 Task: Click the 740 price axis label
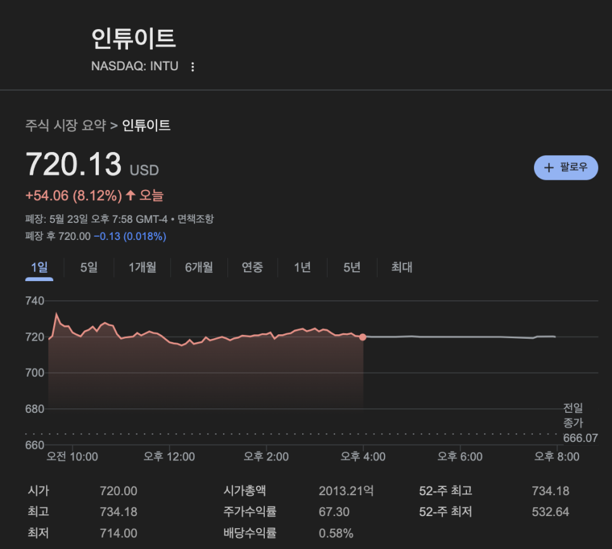tap(35, 301)
